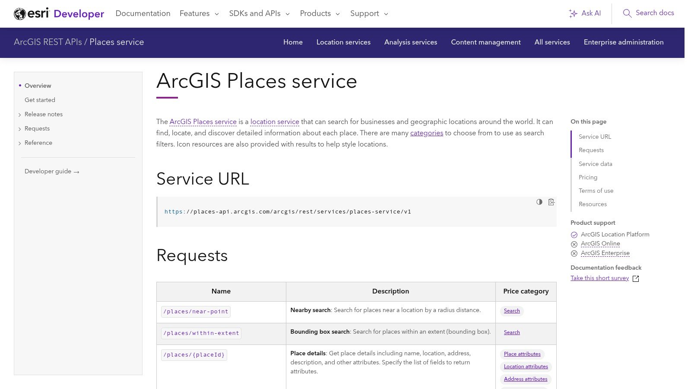The height and width of the screenshot is (389, 691).
Task: Expand the Requests sidebar chevron
Action: pyautogui.click(x=20, y=129)
